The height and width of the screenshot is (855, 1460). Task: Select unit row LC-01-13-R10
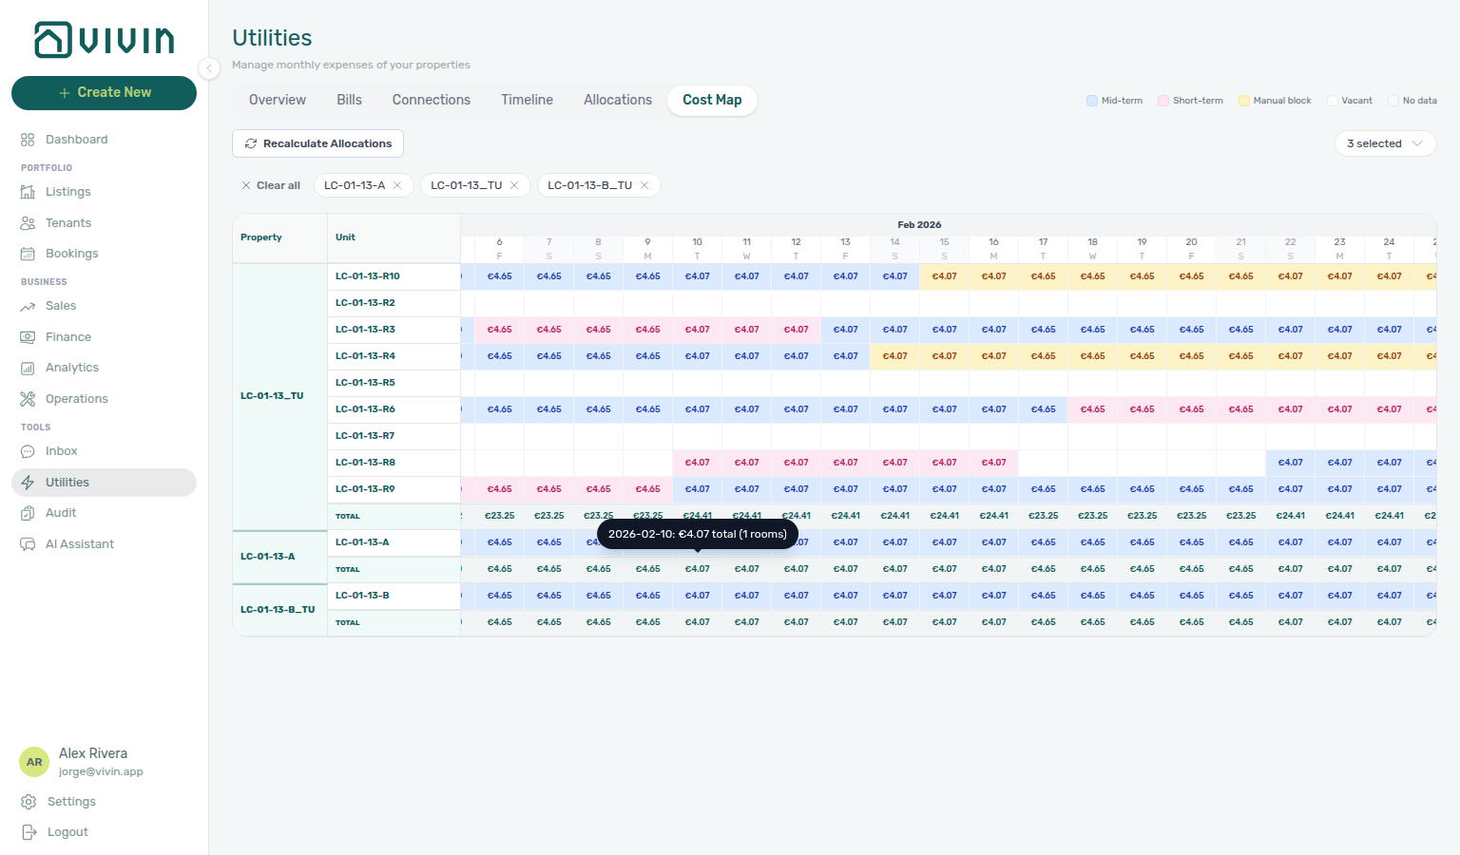(x=394, y=276)
